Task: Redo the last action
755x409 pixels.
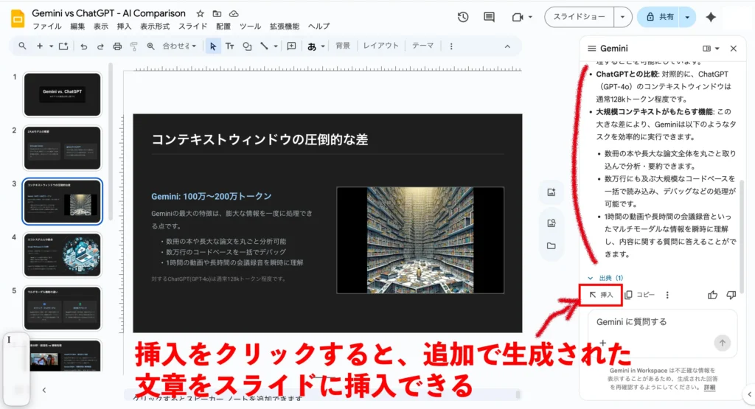Action: point(100,46)
